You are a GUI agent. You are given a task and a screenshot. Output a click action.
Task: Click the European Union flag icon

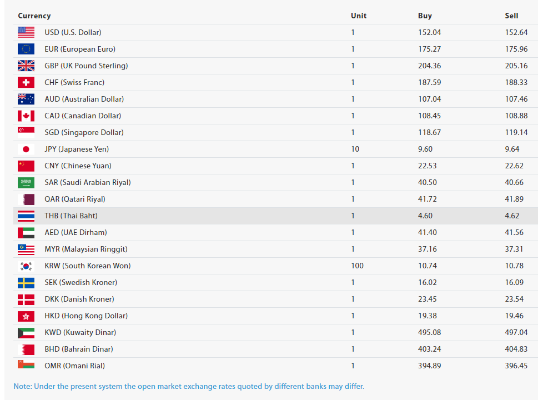click(26, 49)
